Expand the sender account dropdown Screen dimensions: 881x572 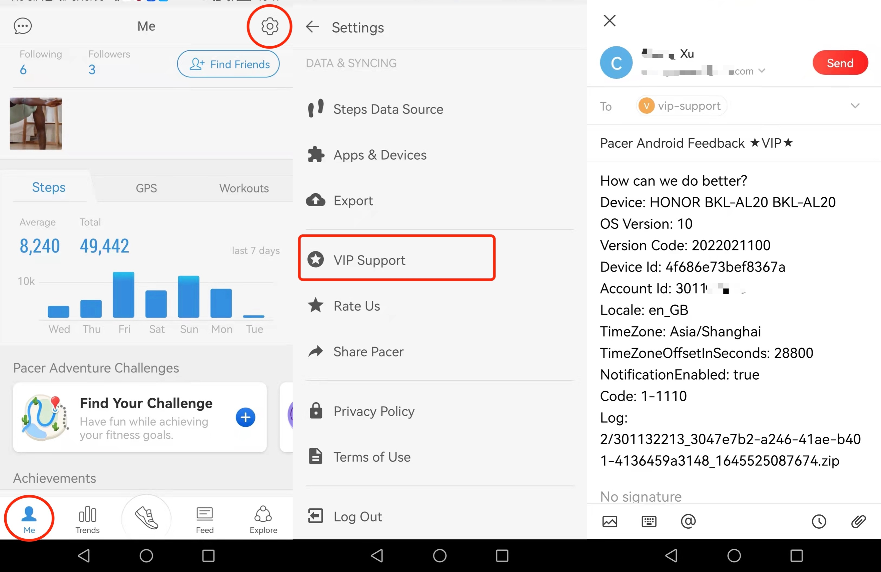(762, 71)
